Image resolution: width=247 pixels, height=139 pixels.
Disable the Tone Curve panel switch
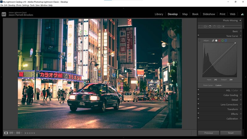click(198, 35)
